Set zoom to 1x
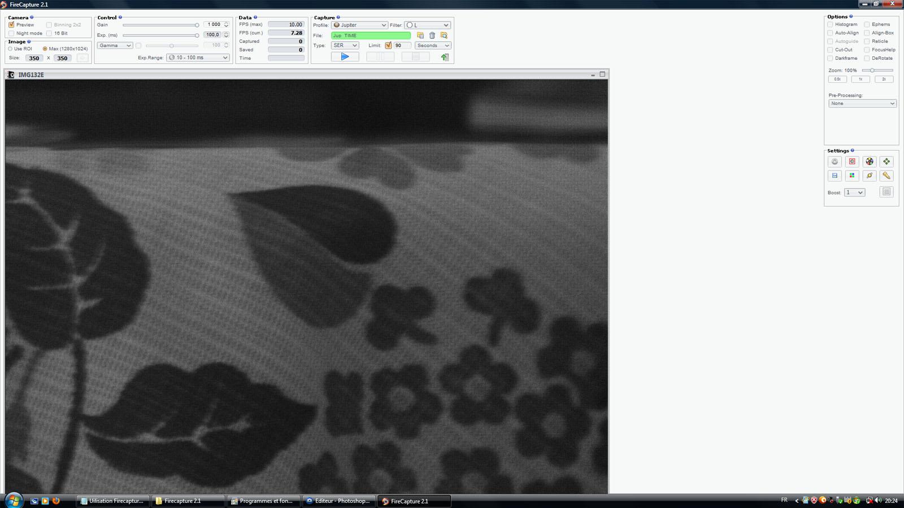Image resolution: width=904 pixels, height=508 pixels. point(860,80)
